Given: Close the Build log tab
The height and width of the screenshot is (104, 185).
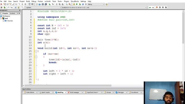Looking at the screenshot, I should tap(66, 92).
